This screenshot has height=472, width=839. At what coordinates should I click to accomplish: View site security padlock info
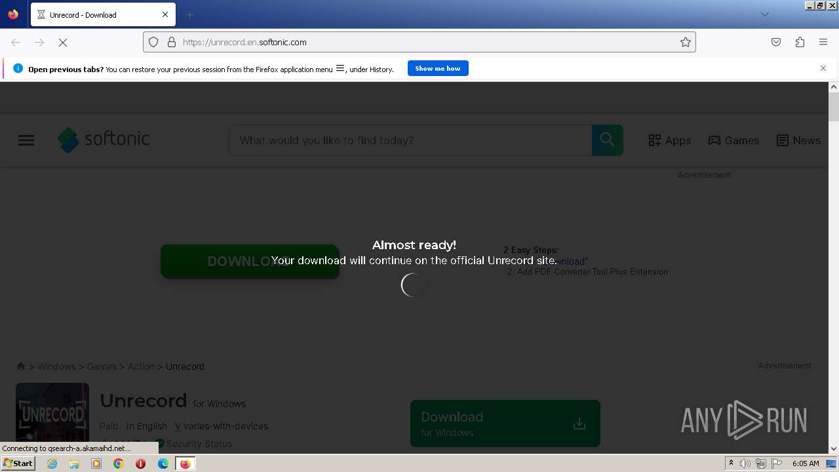(172, 42)
